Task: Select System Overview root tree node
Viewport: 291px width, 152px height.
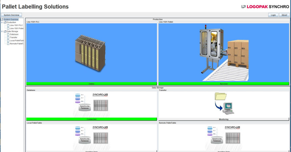Action: pyautogui.click(x=11, y=20)
